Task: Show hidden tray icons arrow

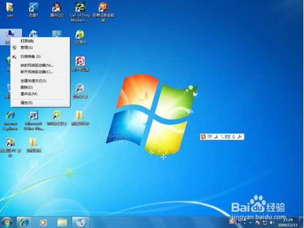Action: [251, 223]
